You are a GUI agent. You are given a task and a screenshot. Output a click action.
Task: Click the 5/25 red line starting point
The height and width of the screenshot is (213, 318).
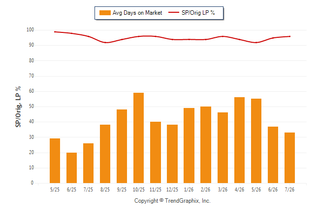55,32
